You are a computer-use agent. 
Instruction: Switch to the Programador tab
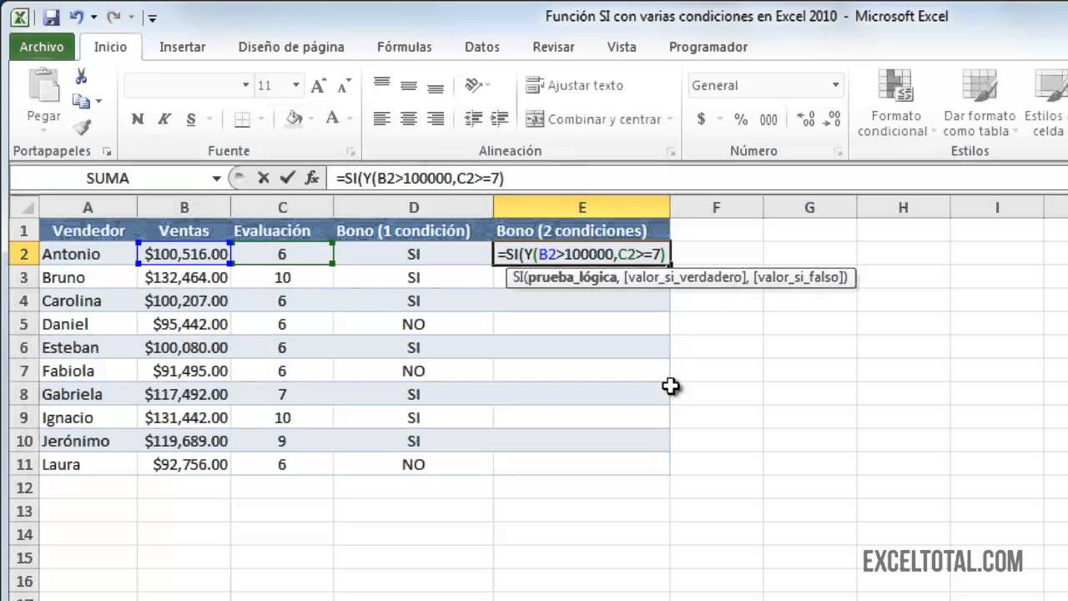point(708,47)
